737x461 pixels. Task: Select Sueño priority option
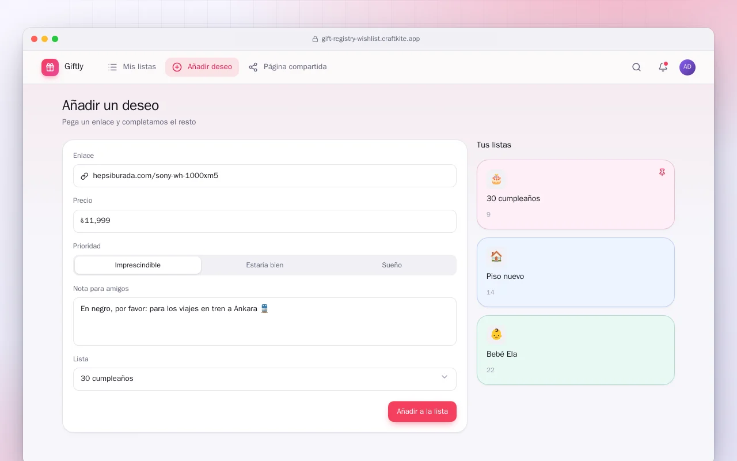pyautogui.click(x=392, y=265)
